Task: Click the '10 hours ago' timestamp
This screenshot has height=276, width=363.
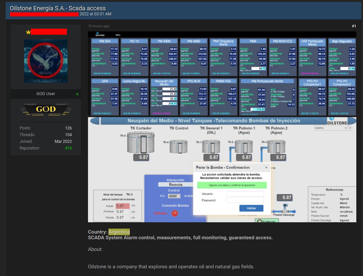Action: tap(99, 26)
